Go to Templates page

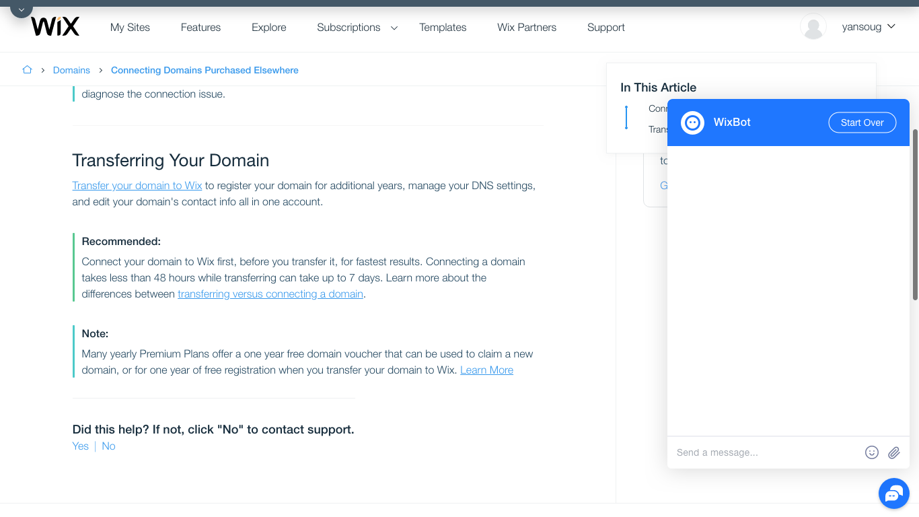pyautogui.click(x=443, y=28)
